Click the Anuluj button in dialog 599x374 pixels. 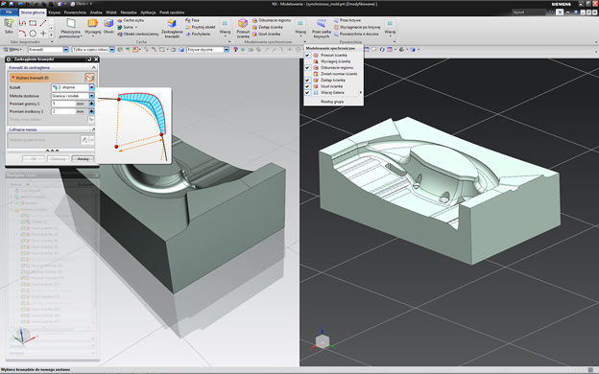click(83, 159)
